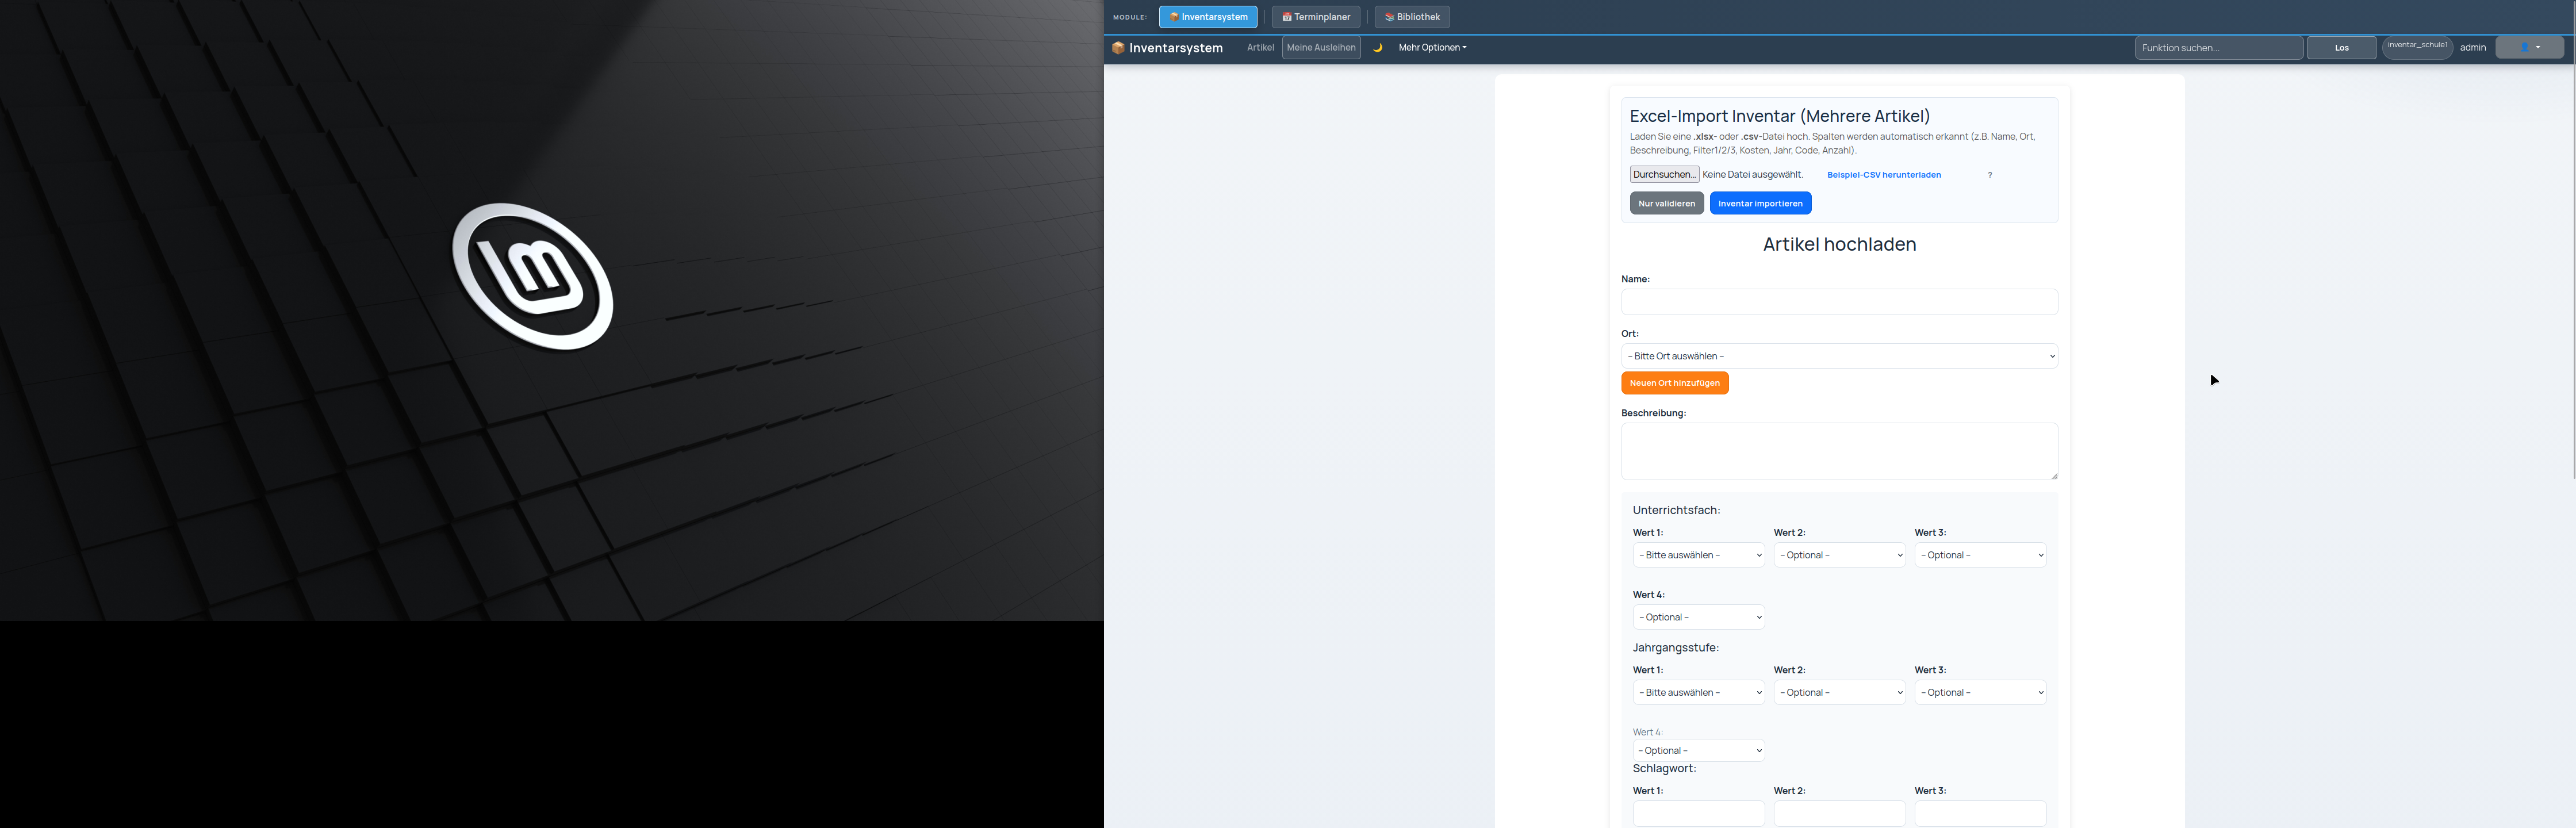Click the Inventarsystem box logo in the navbar
The height and width of the screenshot is (828, 2576).
1118,48
